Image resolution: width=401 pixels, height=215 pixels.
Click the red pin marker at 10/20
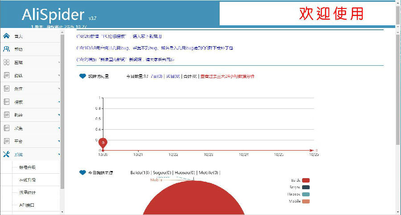103,143
